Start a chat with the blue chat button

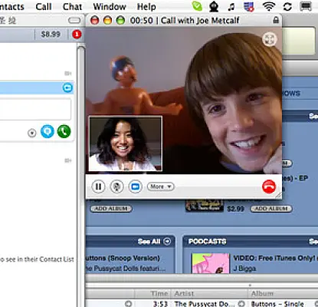coord(48,131)
